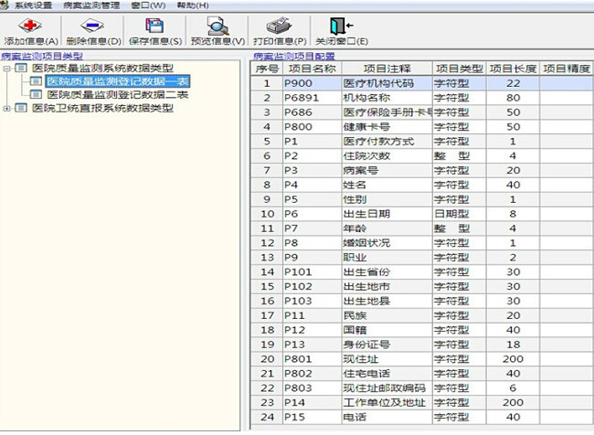The image size is (594, 435).
Task: Select cell P802
Action: pos(313,373)
